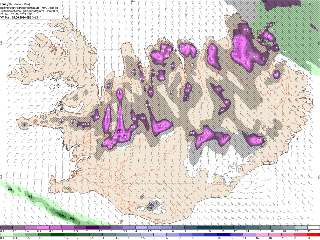The height and width of the screenshot is (240, 320).
Task: Pick the bright red swatch after 30 on bottom scale
Action: (x=313, y=234)
